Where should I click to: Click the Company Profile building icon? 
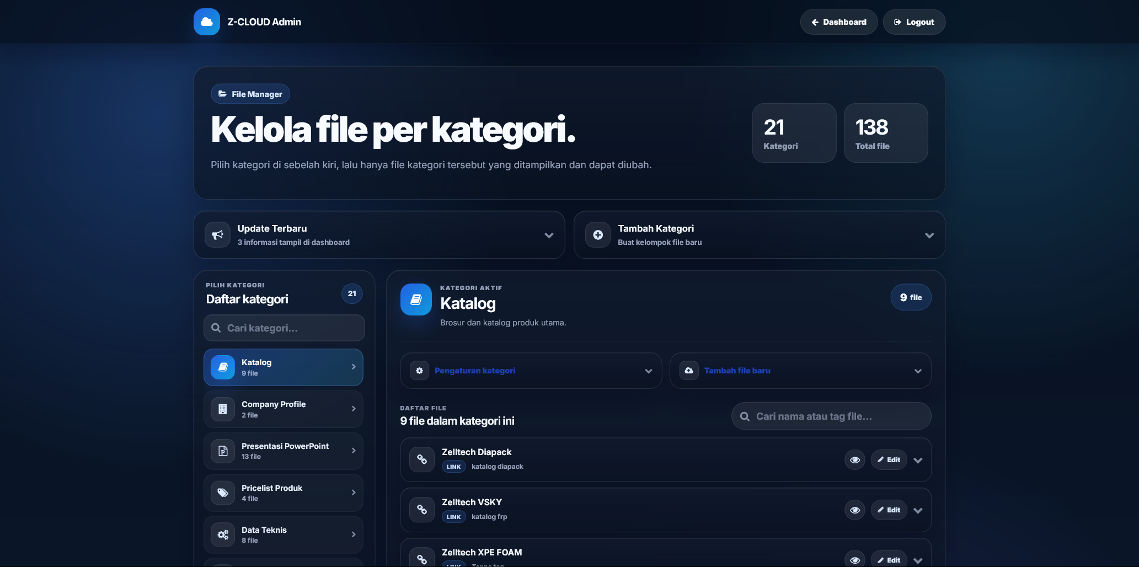pos(223,409)
